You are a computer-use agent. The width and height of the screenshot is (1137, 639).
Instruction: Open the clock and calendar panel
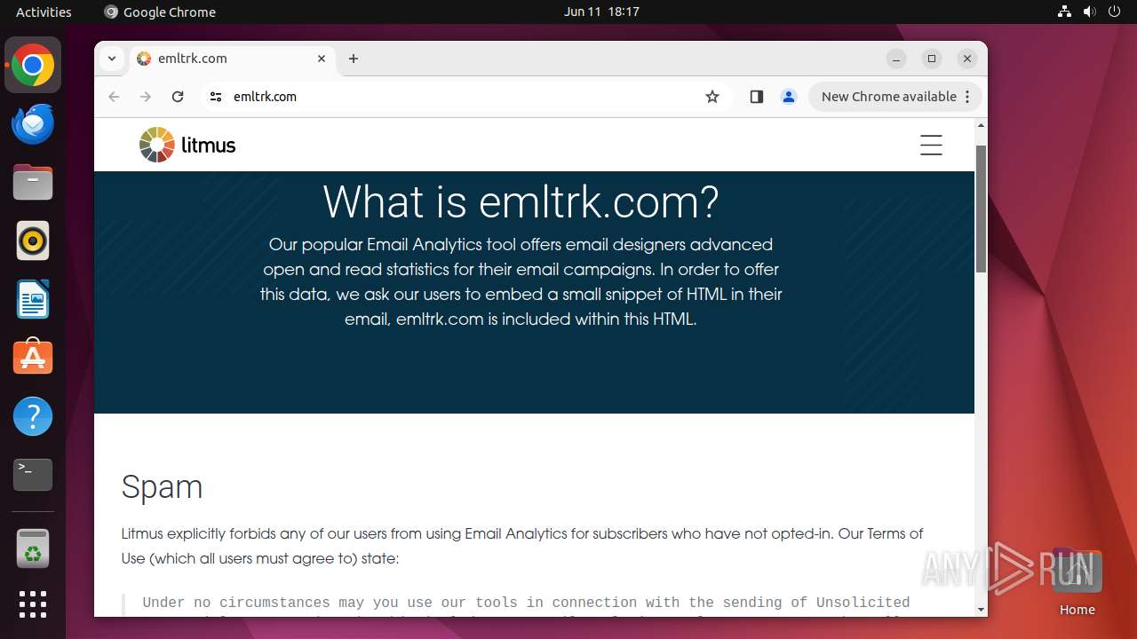pyautogui.click(x=601, y=12)
